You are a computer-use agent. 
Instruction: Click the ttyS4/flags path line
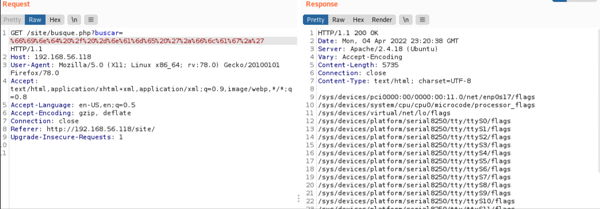coord(414,153)
